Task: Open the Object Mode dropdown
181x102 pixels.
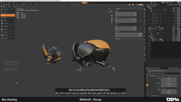Action: (x=8, y=5)
